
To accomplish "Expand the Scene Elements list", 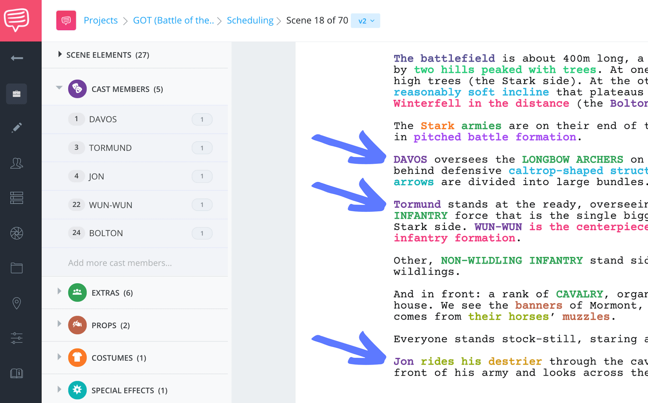I will (x=60, y=54).
